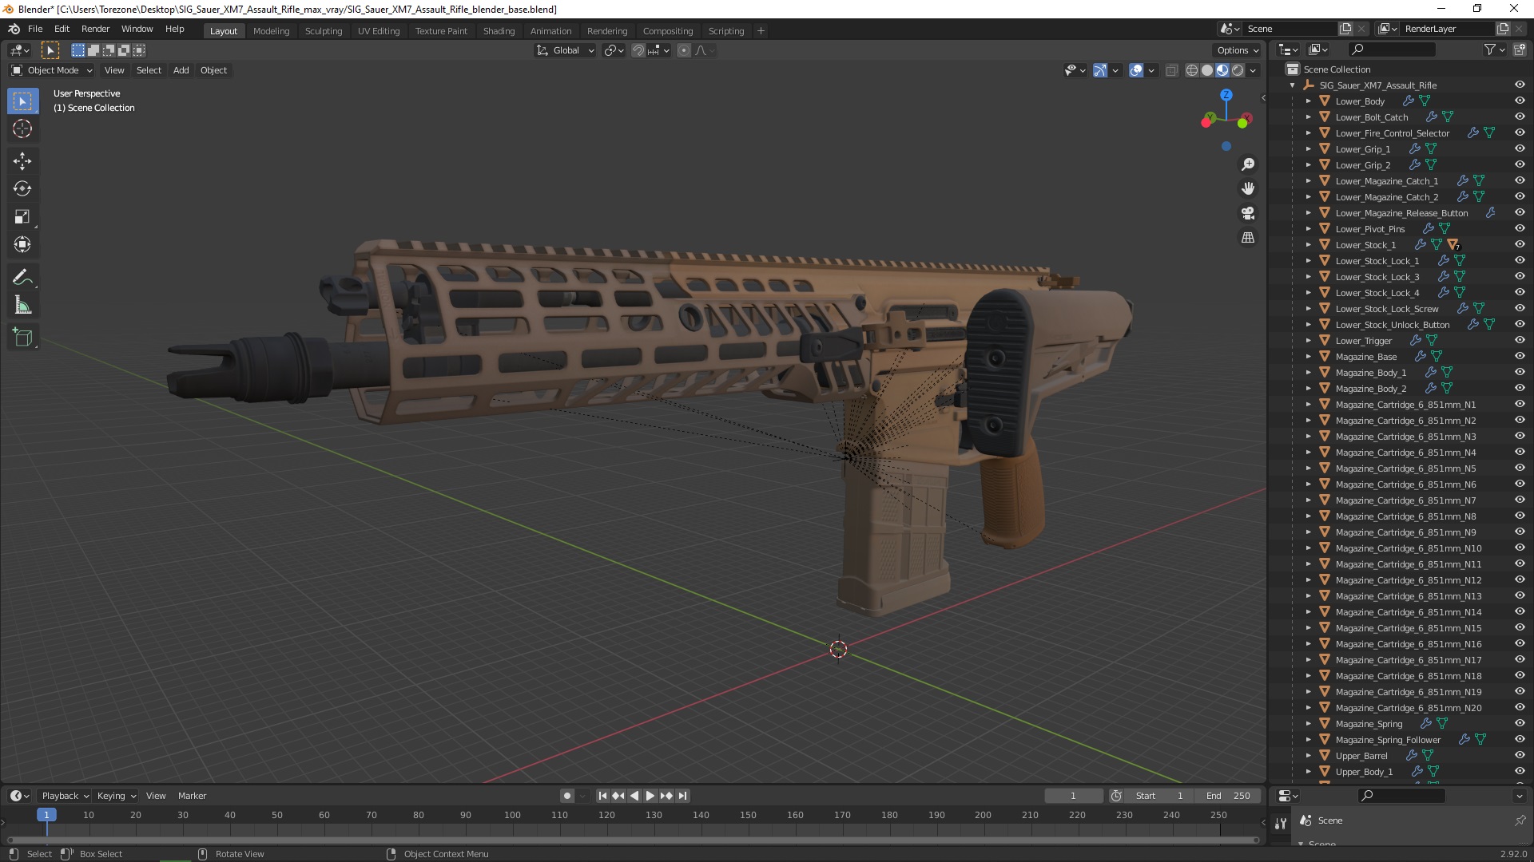
Task: Switch to UV Editing workspace tab
Action: tap(379, 31)
